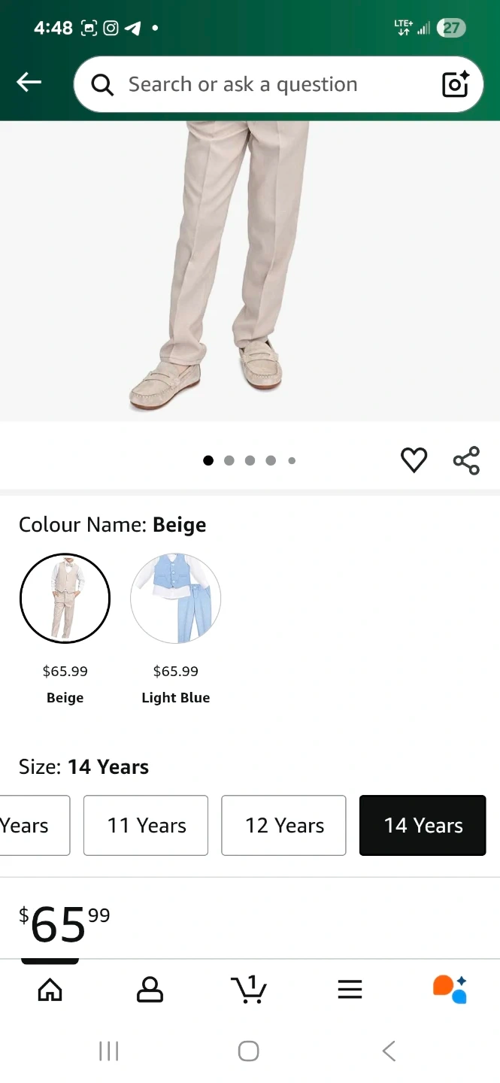The width and height of the screenshot is (500, 1083).
Task: Add item to wishlist heart icon
Action: pyautogui.click(x=414, y=460)
